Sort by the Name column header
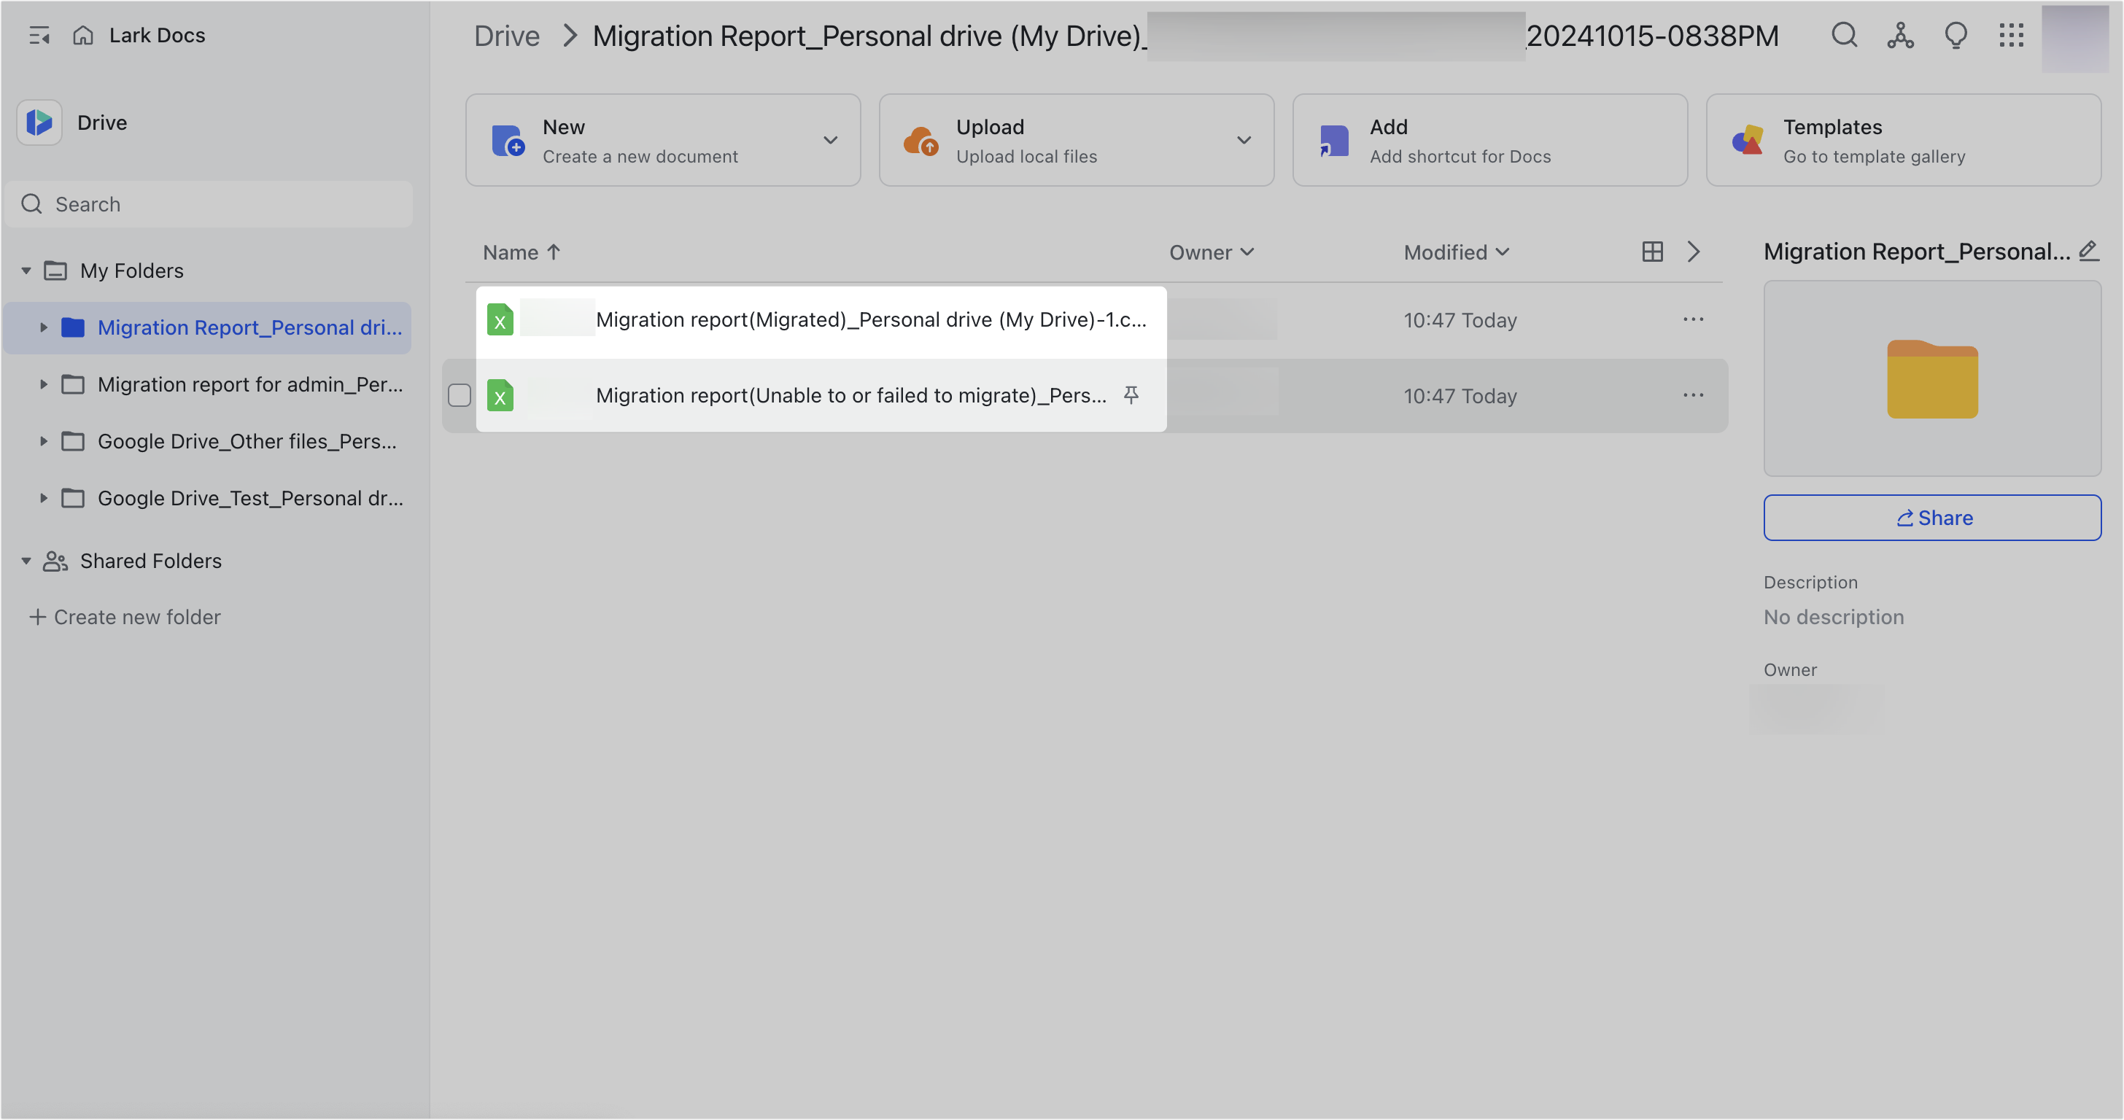 tap(522, 252)
